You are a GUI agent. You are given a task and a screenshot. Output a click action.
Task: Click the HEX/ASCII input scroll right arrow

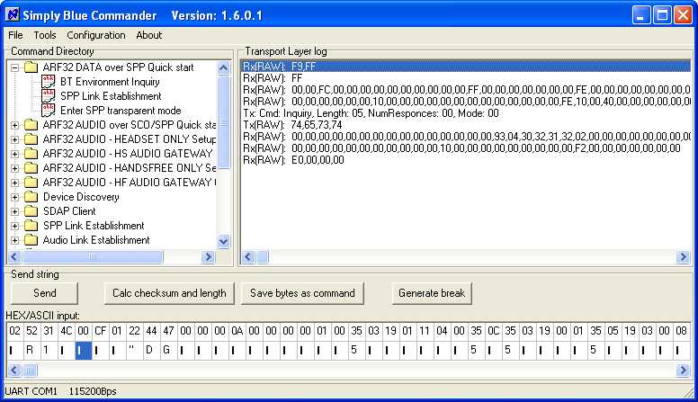pyautogui.click(x=683, y=370)
